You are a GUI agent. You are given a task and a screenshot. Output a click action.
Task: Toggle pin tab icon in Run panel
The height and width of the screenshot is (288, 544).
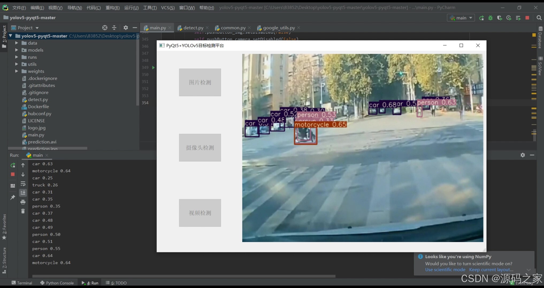(x=13, y=197)
